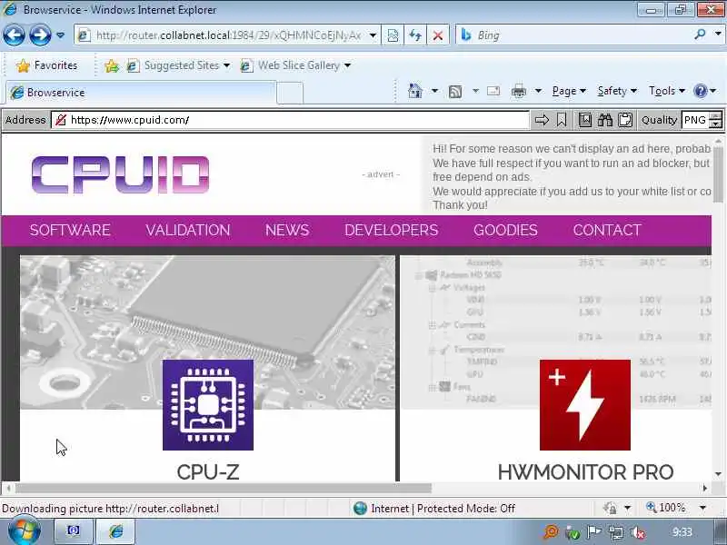Viewport: 727px width, 545px height.
Task: Go back with the IE Back arrow
Action: (14, 35)
